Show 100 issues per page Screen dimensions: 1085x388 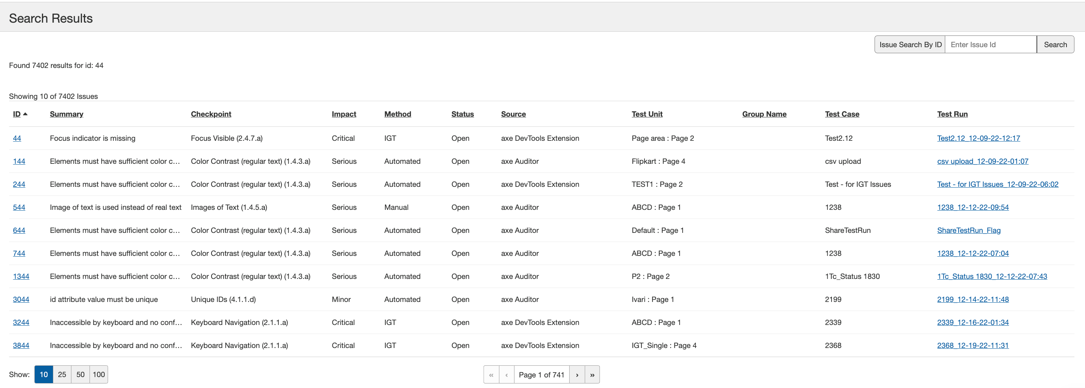(x=99, y=374)
